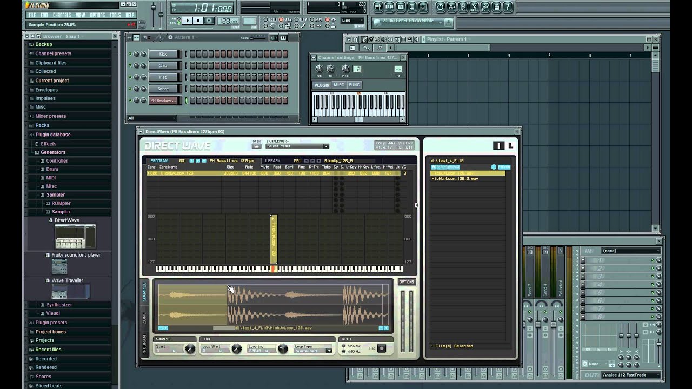Click the OPTIONS button in DirectWave

click(407, 282)
